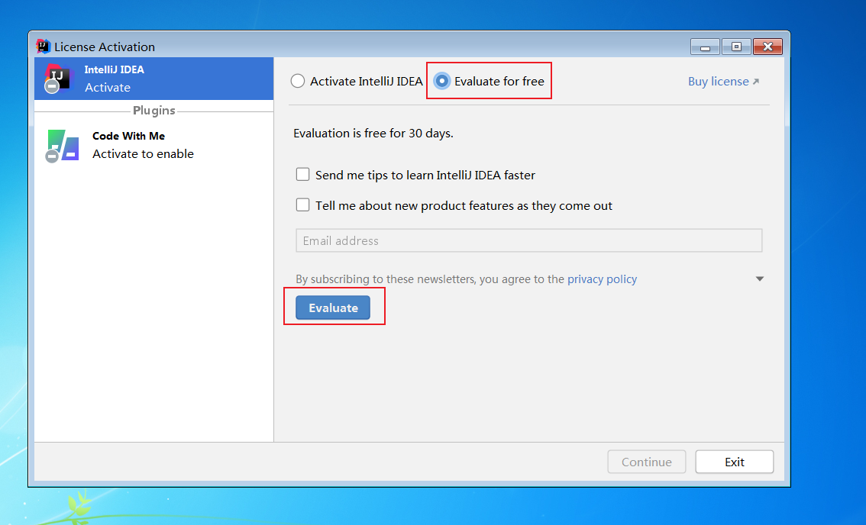The image size is (866, 525).
Task: Expand the newsletter details disclosure arrow
Action: [x=760, y=279]
